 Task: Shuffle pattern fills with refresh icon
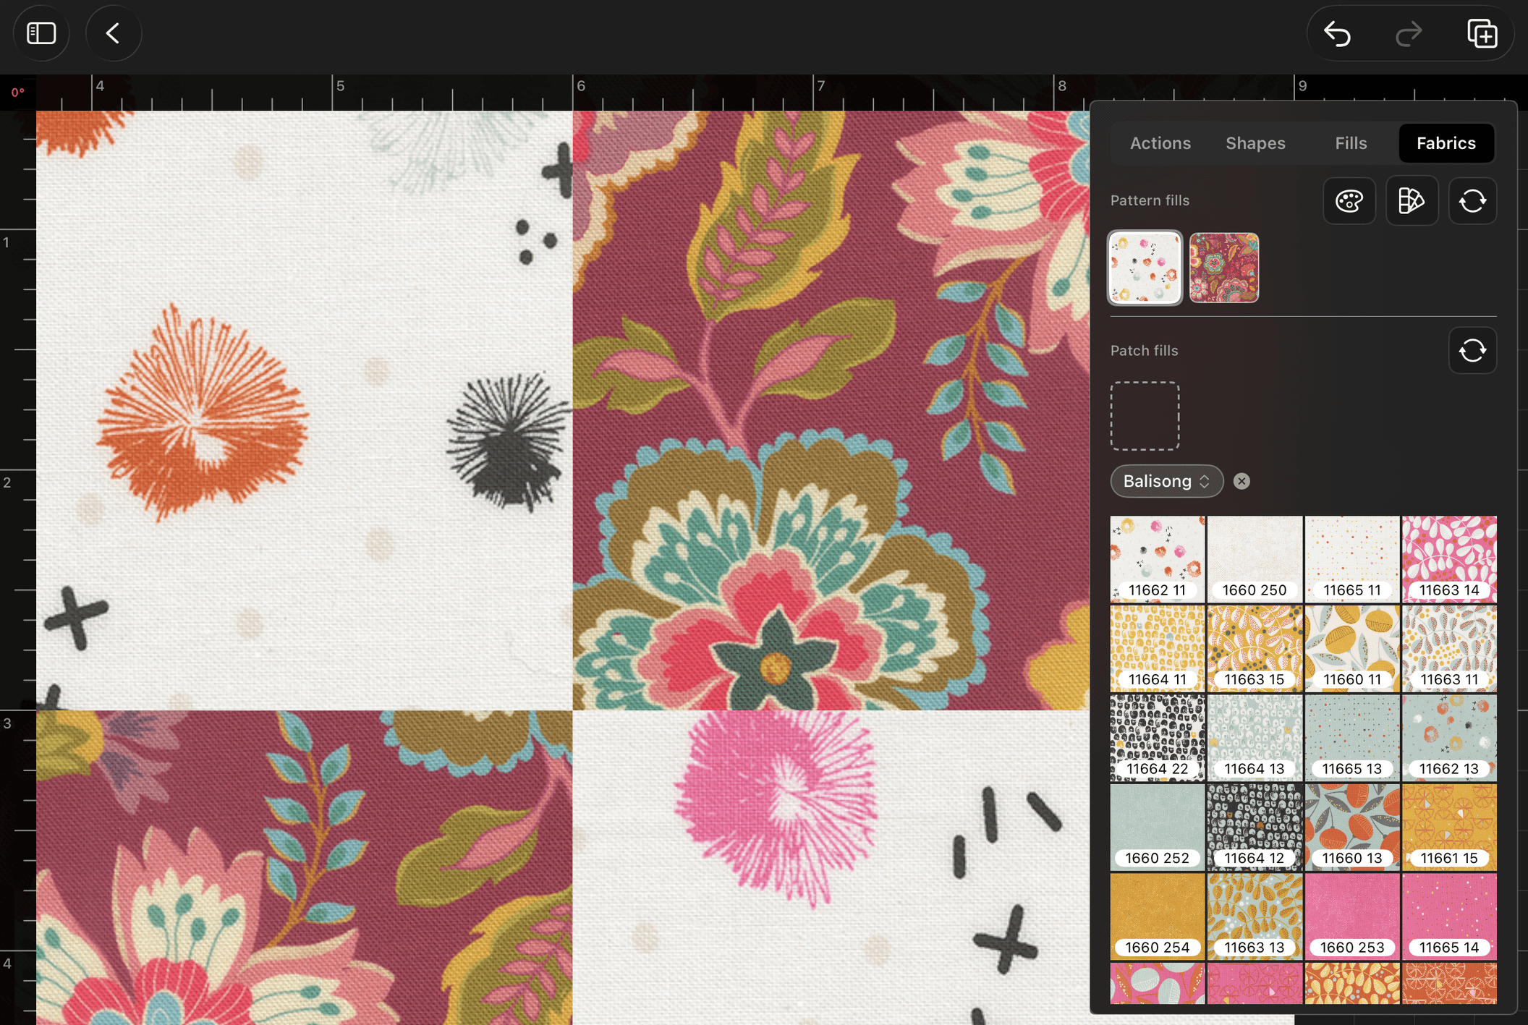coord(1472,200)
